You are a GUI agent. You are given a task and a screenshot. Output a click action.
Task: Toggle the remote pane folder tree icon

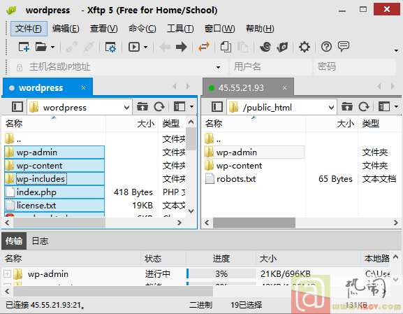[217, 106]
